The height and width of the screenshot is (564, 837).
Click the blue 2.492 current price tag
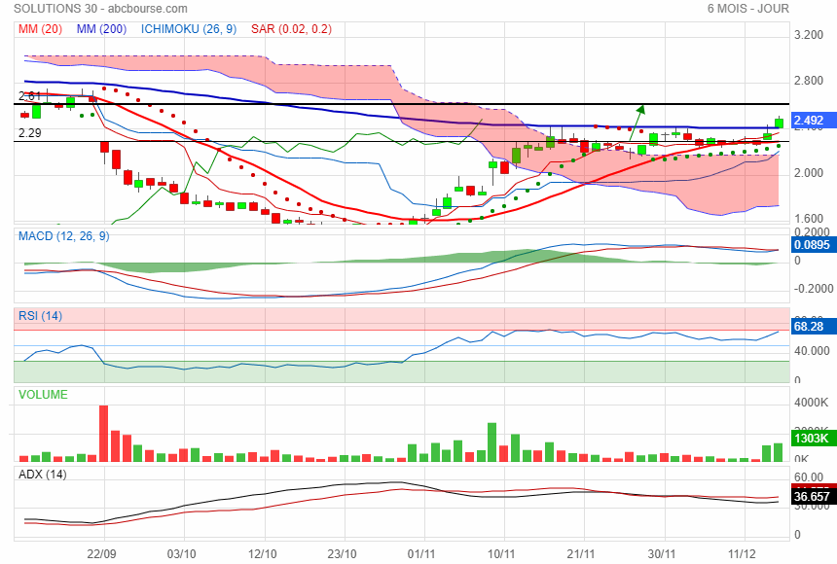pos(813,121)
